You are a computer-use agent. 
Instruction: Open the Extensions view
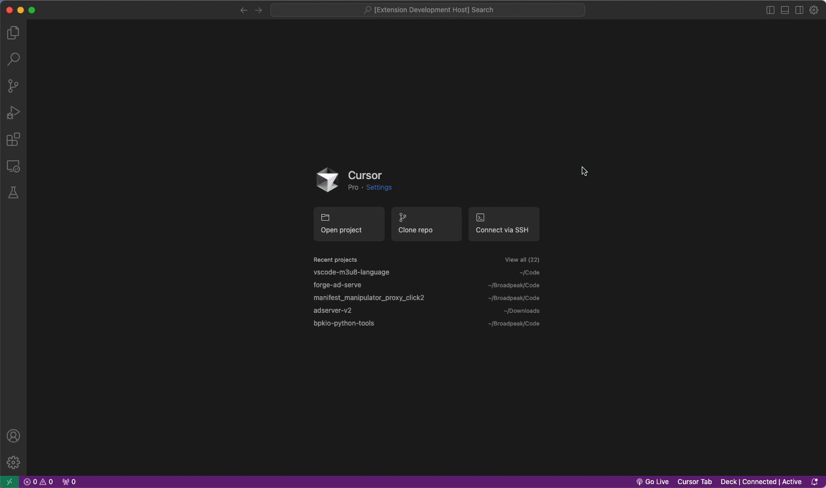pyautogui.click(x=13, y=139)
